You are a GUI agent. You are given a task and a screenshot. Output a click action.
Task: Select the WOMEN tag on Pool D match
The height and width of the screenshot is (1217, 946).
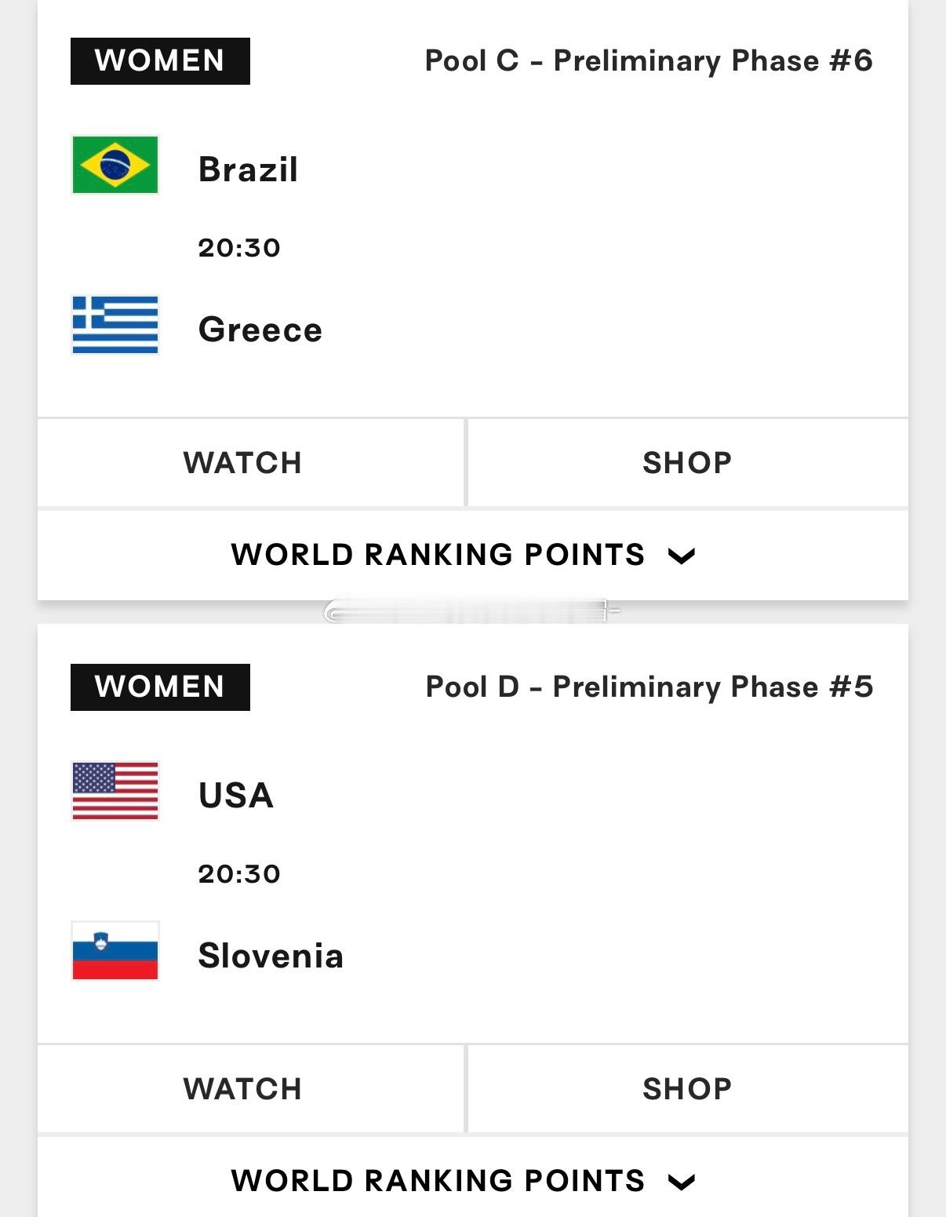pyautogui.click(x=160, y=687)
